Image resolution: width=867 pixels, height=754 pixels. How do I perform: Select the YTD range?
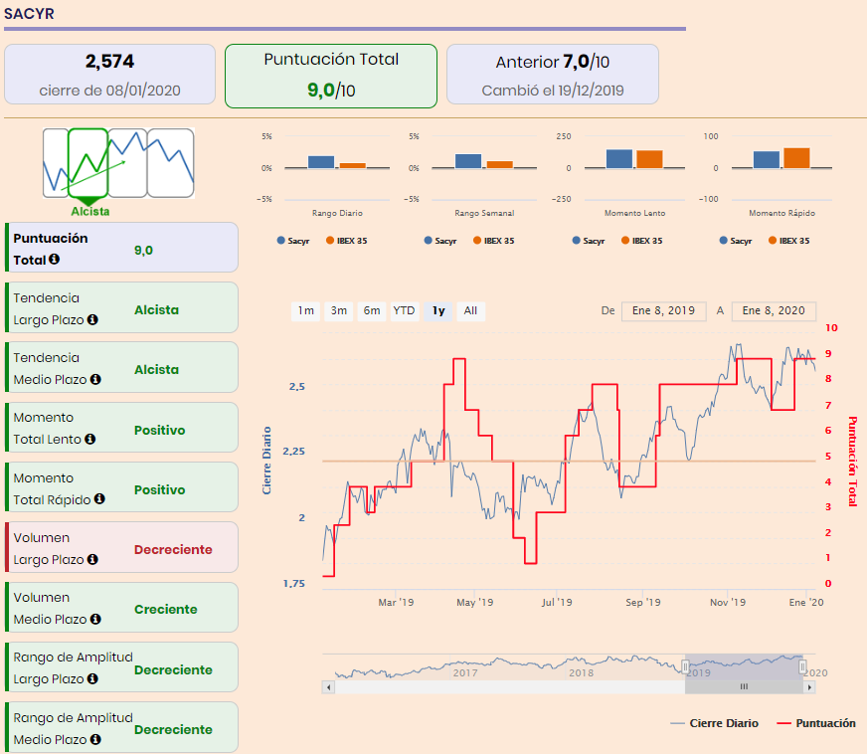pos(405,311)
